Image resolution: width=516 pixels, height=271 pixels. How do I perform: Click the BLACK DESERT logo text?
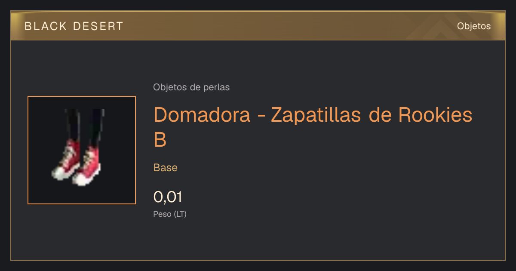74,26
